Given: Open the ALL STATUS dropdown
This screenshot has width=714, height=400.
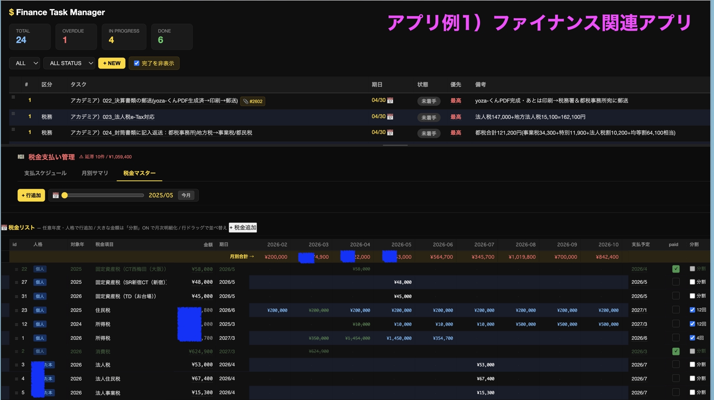Looking at the screenshot, I should (x=70, y=63).
